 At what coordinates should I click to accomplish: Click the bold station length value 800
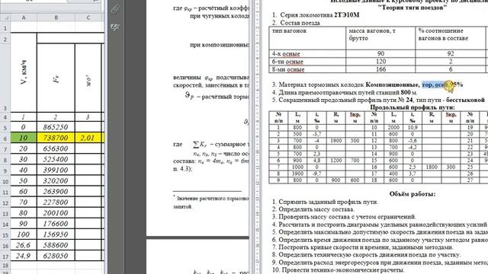(406, 92)
